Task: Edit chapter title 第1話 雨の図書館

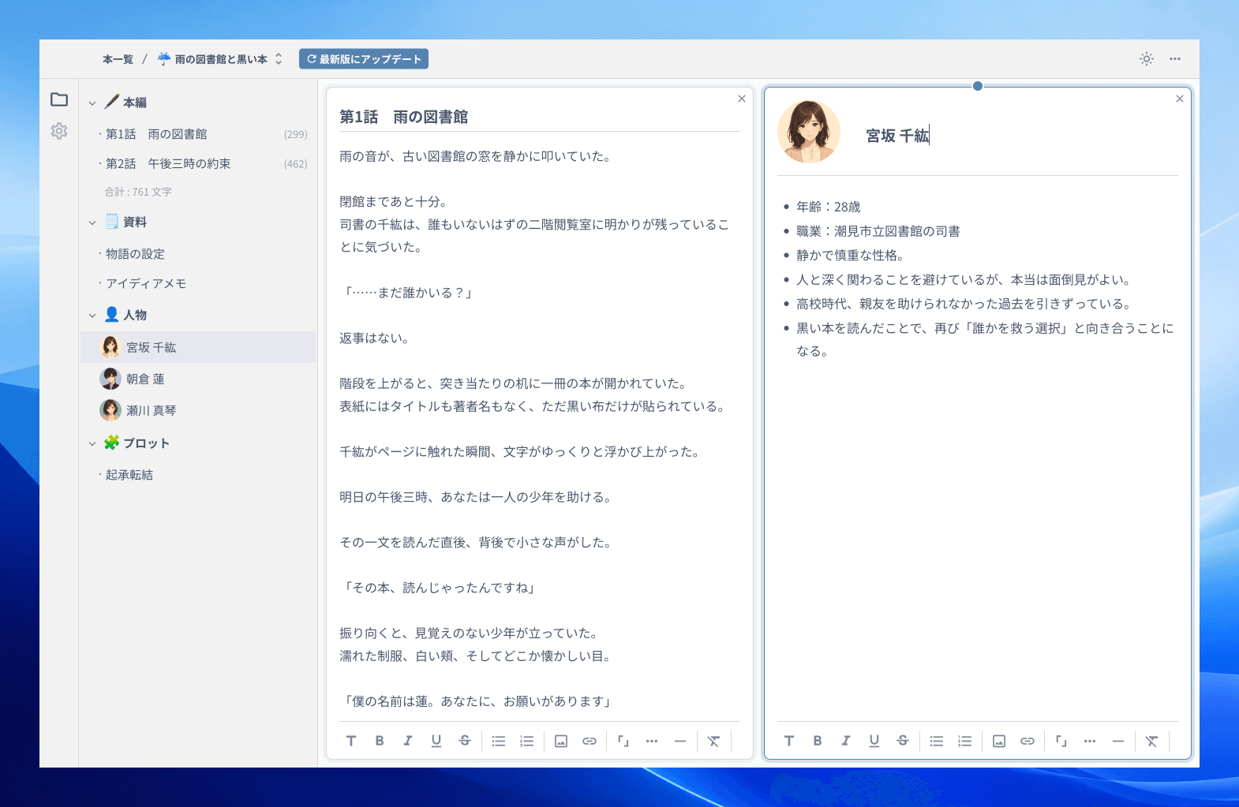Action: pos(404,117)
